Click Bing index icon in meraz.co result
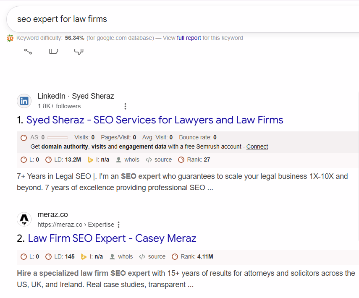The image size is (359, 298). [x=84, y=257]
